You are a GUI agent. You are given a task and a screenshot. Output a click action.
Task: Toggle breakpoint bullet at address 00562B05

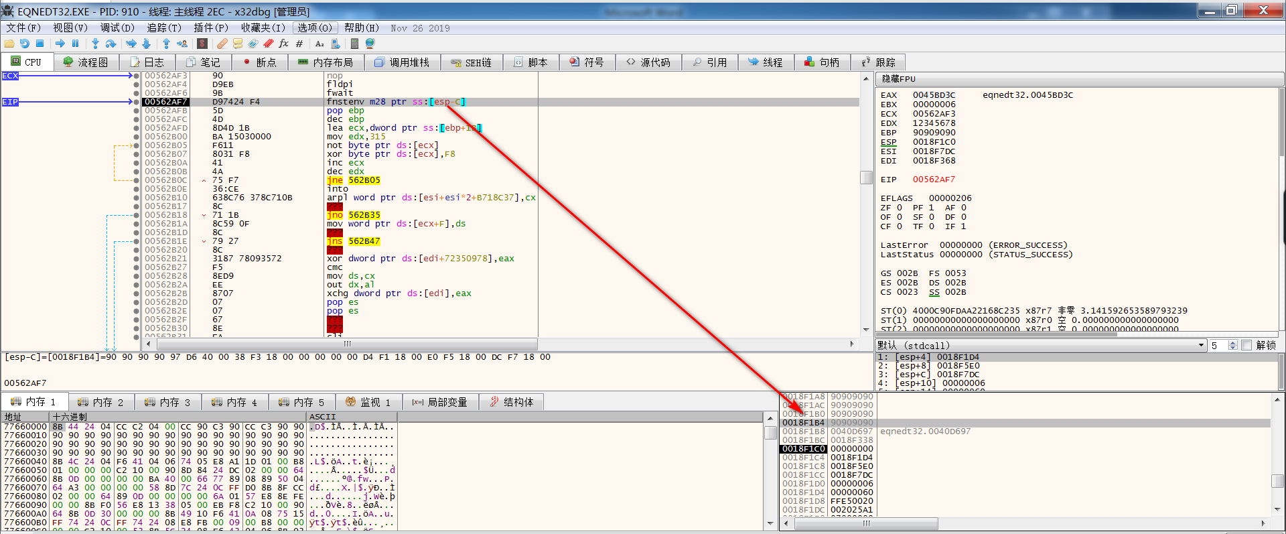coord(137,145)
